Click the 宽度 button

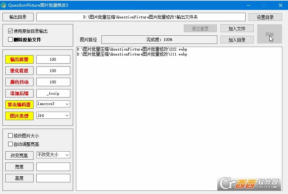[19, 167]
